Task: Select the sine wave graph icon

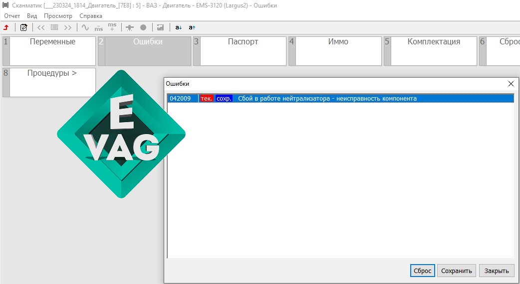Action: pyautogui.click(x=85, y=27)
